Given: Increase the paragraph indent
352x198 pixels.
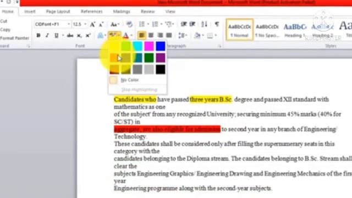Looking at the screenshot, I should pyautogui.click(x=193, y=24).
